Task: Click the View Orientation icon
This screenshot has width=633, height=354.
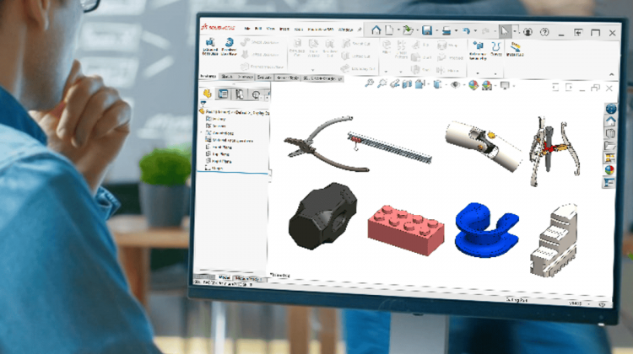Action: click(x=419, y=84)
